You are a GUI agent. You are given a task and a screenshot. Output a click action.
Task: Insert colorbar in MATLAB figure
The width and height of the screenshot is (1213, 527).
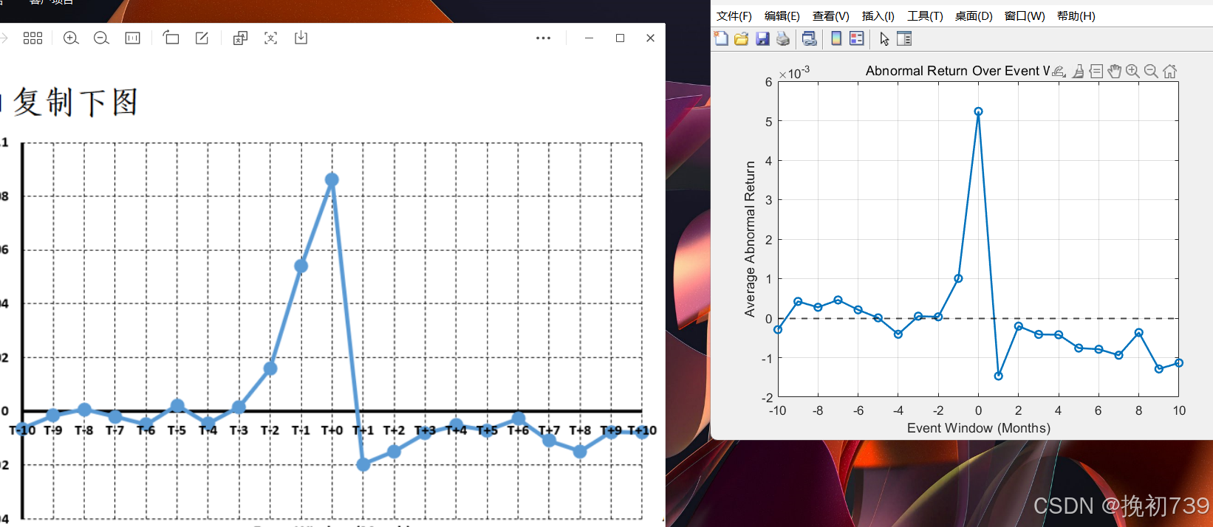[836, 38]
